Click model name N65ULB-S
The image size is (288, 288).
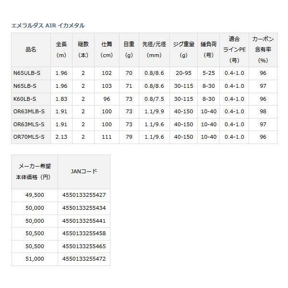tap(27, 73)
